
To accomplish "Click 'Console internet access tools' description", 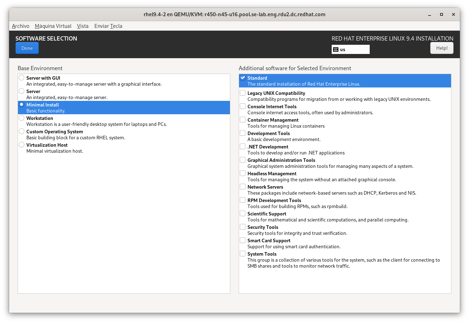I will 311,112.
